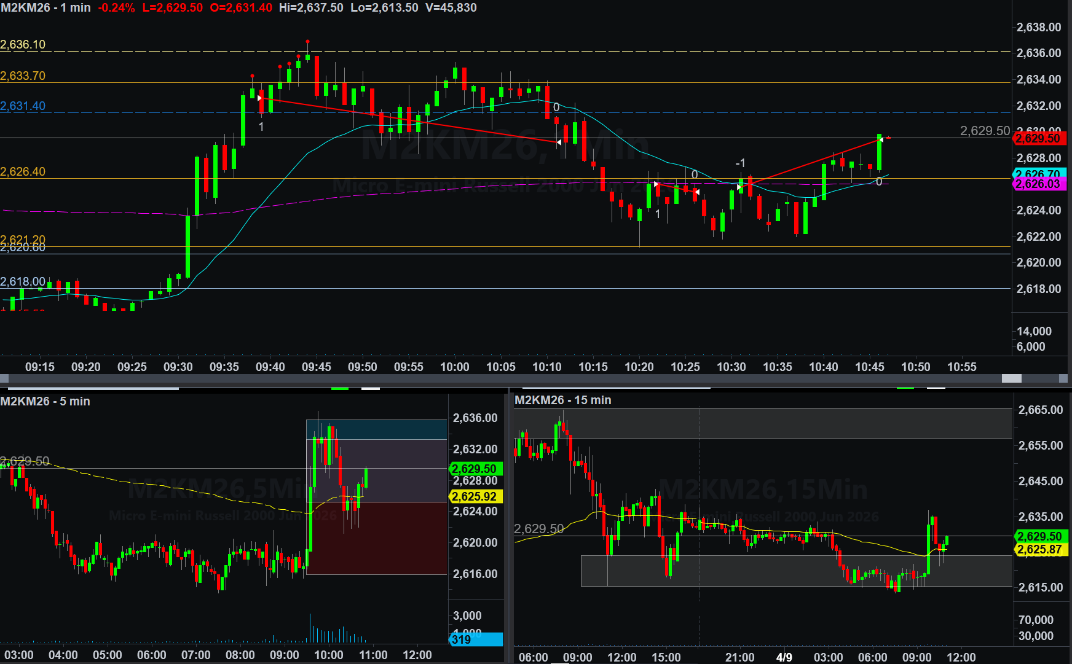Click the trade entry triangle near 09:39

[x=260, y=98]
